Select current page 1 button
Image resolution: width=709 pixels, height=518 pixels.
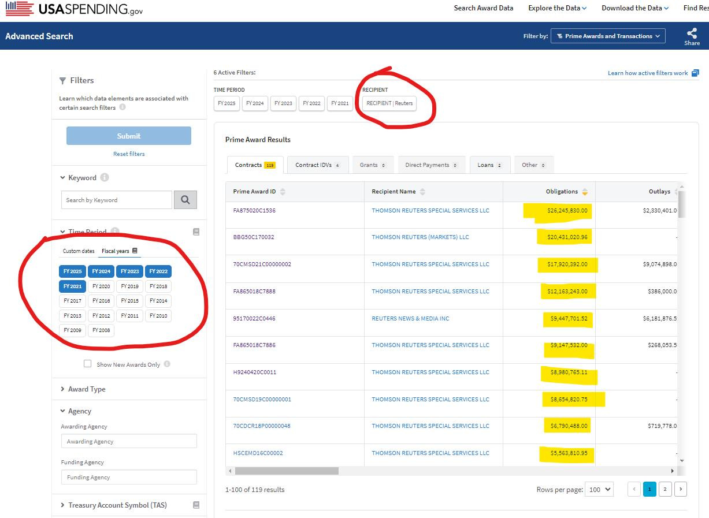tap(649, 489)
